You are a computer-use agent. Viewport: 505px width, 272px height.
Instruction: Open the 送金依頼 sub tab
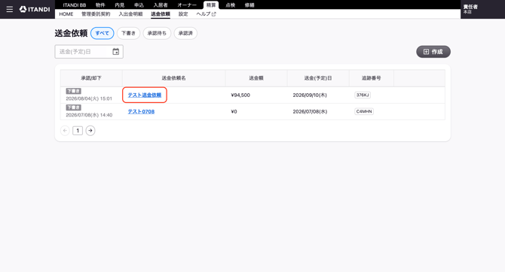coord(161,14)
